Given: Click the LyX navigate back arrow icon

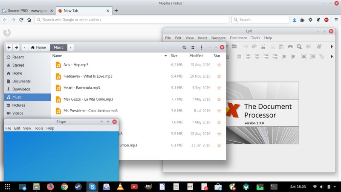Looking at the screenshot, I should pyautogui.click(x=308, y=47).
